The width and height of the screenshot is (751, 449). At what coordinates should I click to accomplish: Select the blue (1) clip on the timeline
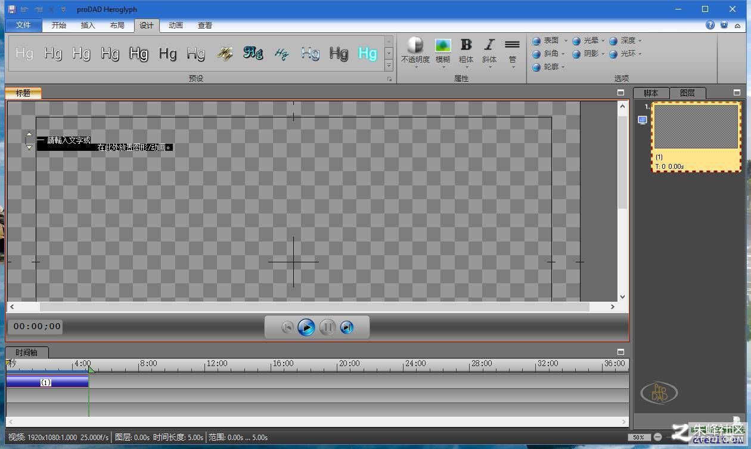(47, 382)
